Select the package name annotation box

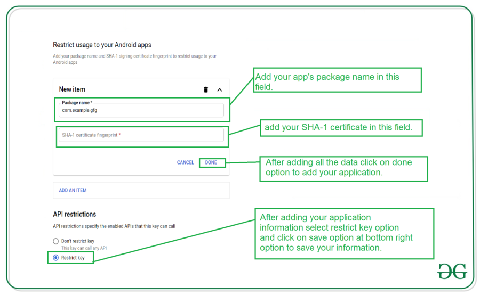tap(338, 80)
